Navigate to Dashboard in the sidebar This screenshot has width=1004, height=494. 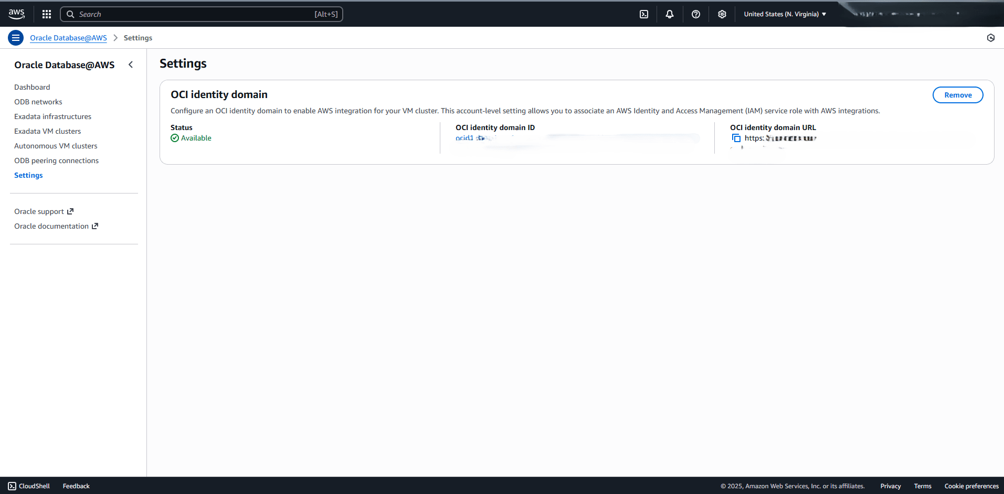click(32, 87)
